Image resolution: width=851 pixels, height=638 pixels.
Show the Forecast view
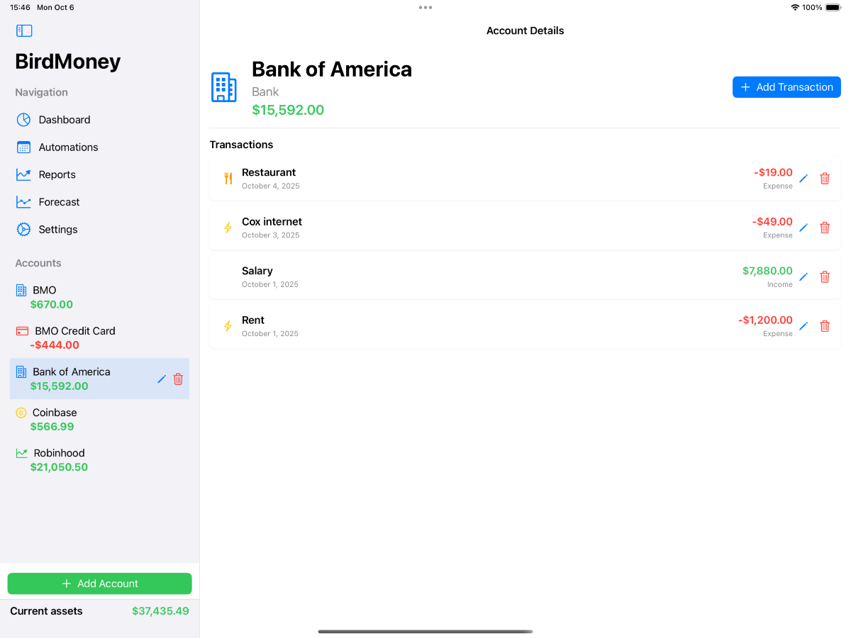tap(59, 202)
